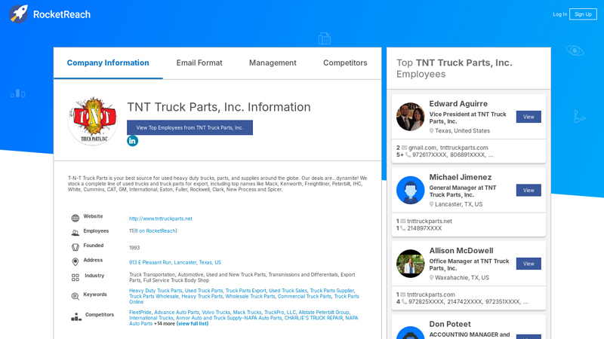
Task: Open the Advance Auto Parts competitor link
Action: coord(177,313)
